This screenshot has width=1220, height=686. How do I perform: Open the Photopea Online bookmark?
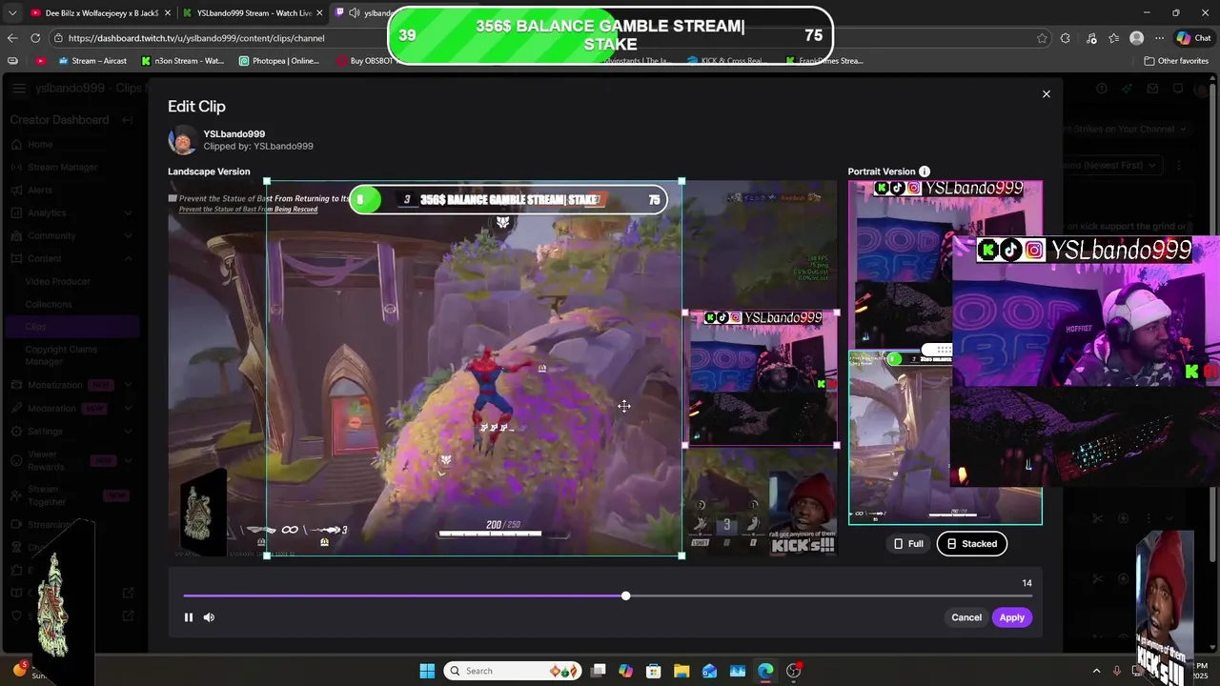pos(279,61)
